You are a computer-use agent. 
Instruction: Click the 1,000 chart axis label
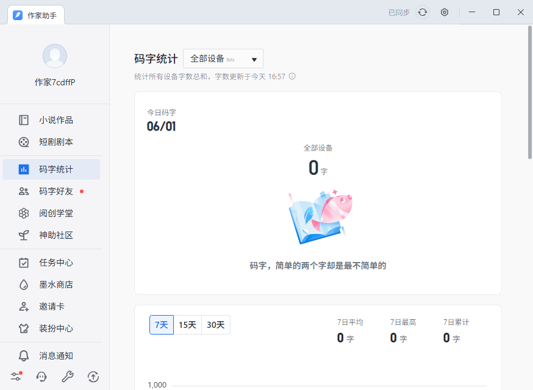[157, 385]
